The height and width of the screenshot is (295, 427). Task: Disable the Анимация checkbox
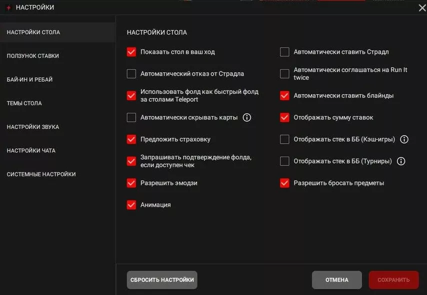click(131, 205)
